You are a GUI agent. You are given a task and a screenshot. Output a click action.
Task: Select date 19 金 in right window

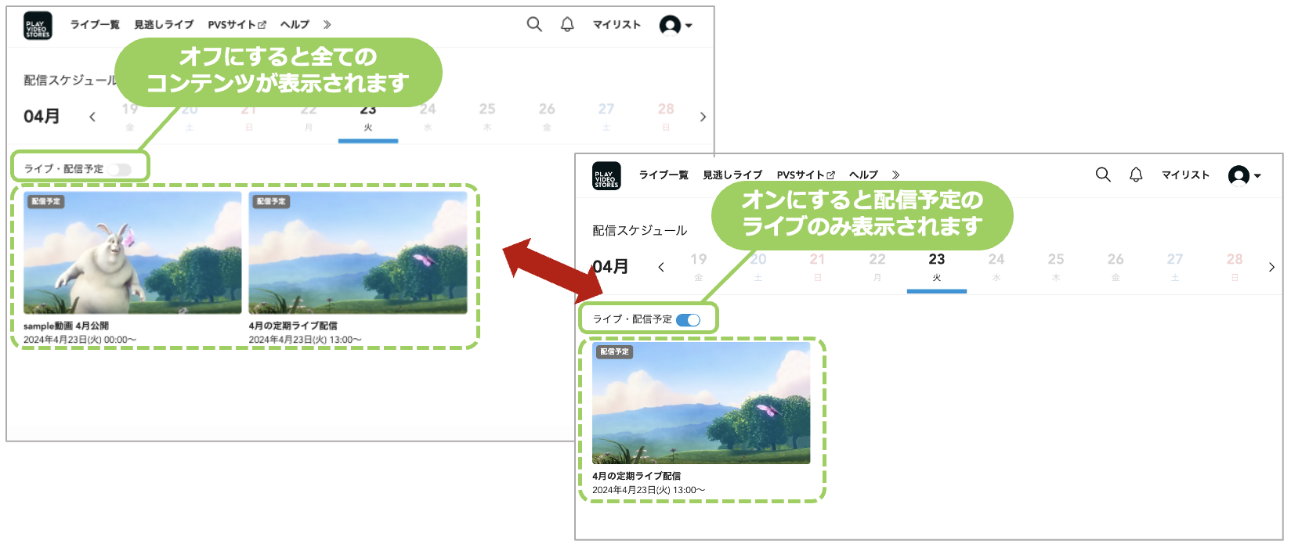699,267
